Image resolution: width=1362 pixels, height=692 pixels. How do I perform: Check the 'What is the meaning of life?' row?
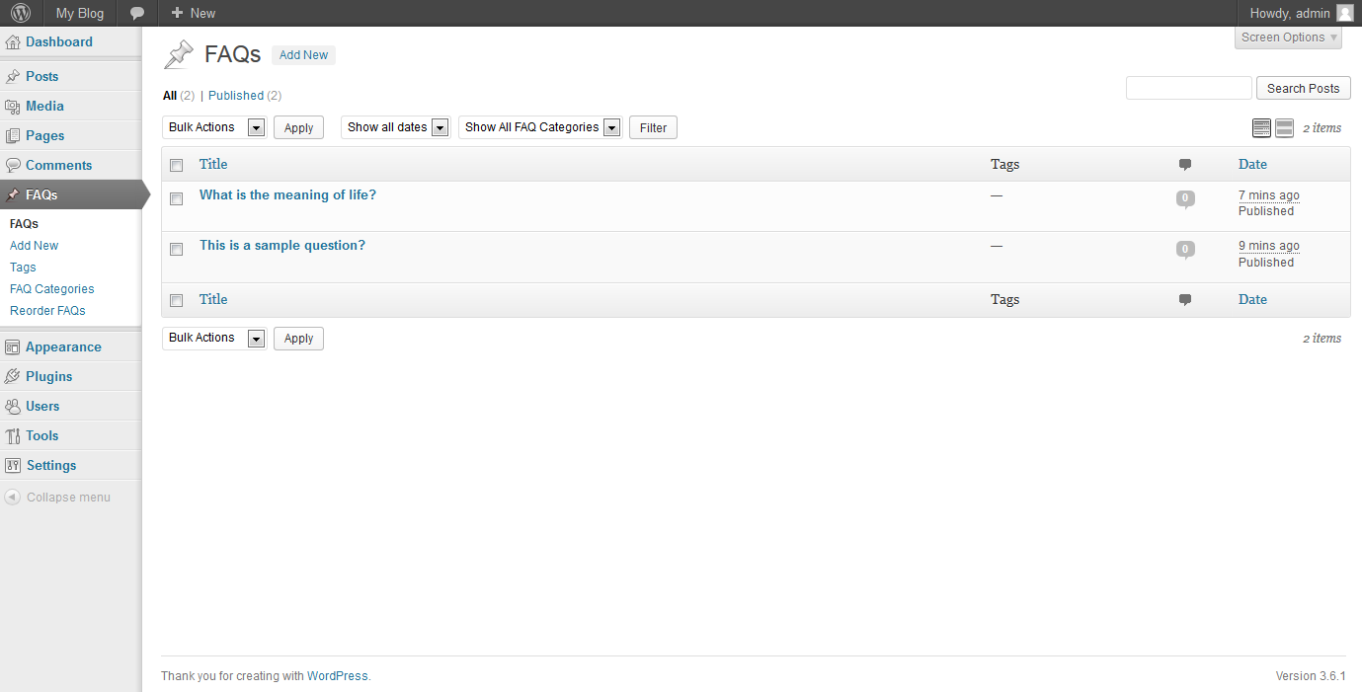click(x=177, y=198)
